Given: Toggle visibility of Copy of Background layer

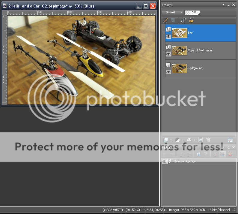Looking at the screenshot, I should click(168, 54).
